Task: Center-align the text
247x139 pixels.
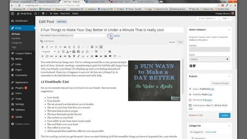Action: coord(74,47)
